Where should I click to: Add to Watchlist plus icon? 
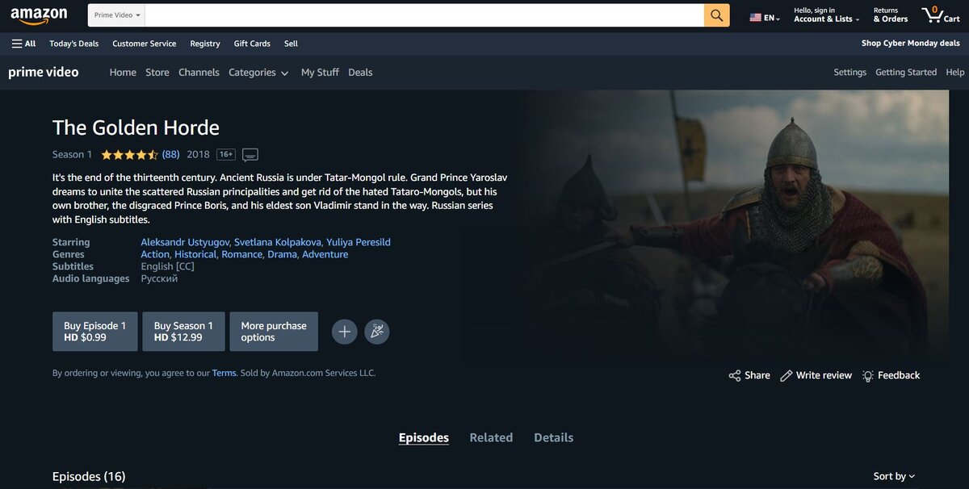coord(344,332)
